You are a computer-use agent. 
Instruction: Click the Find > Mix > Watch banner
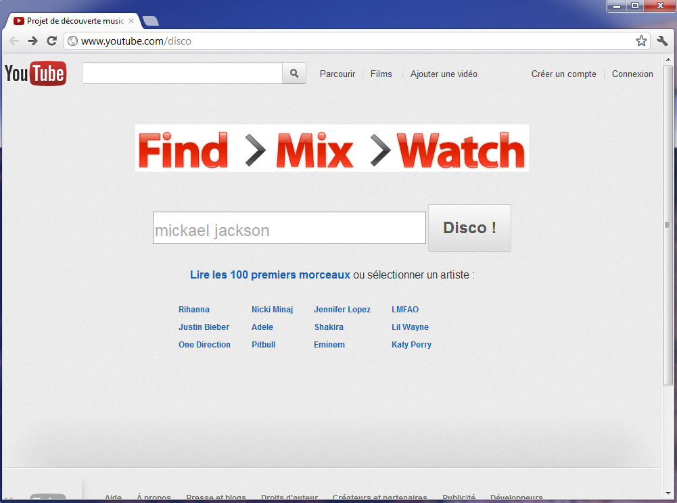click(331, 148)
